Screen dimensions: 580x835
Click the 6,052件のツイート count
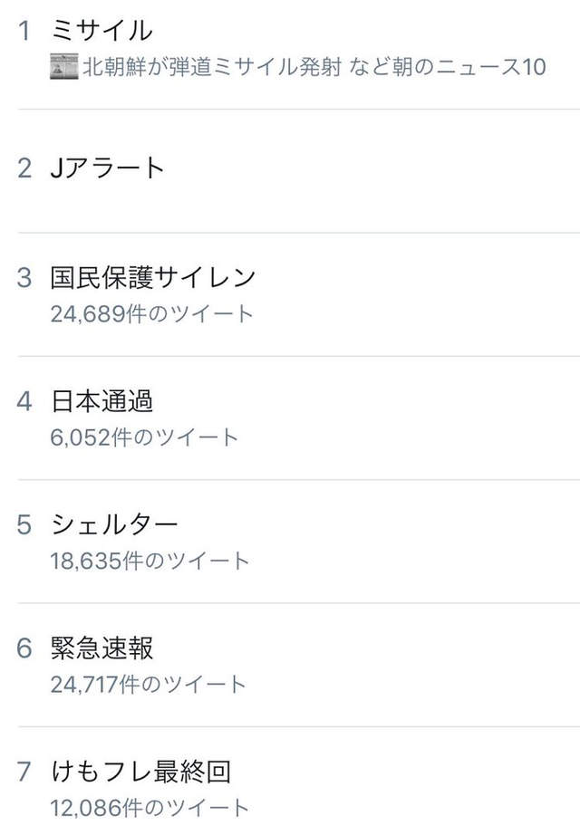[144, 437]
